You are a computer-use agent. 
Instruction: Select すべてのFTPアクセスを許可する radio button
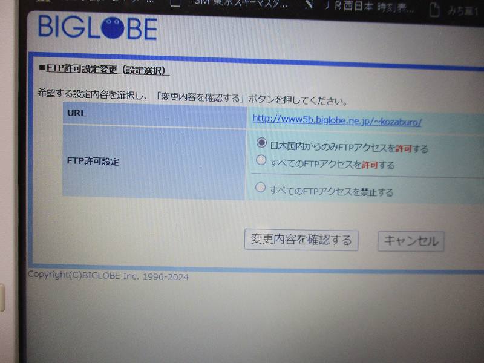click(x=261, y=160)
